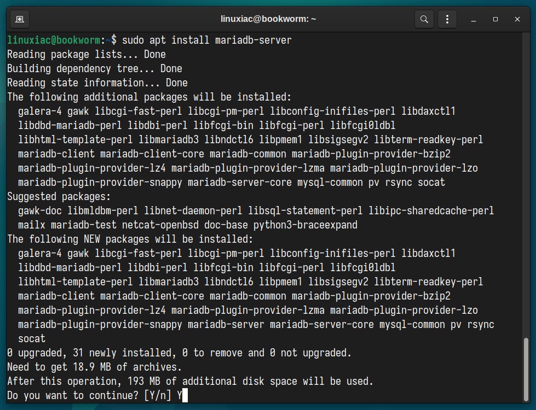536x410 pixels.
Task: Click the vertical scrollbar thumb
Action: coord(526,370)
